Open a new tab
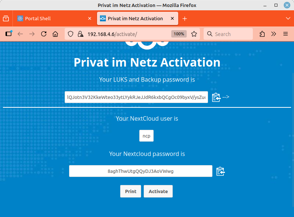Viewport: 294px width, 217px height. click(x=185, y=18)
